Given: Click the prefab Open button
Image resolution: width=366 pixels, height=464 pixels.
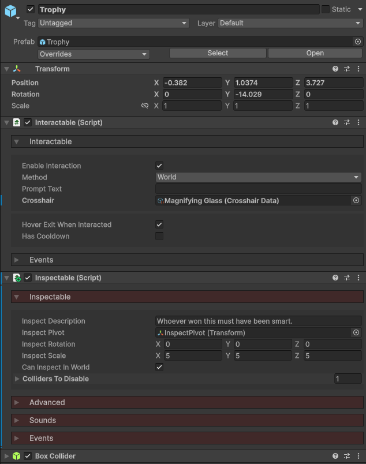Looking at the screenshot, I should (x=315, y=53).
